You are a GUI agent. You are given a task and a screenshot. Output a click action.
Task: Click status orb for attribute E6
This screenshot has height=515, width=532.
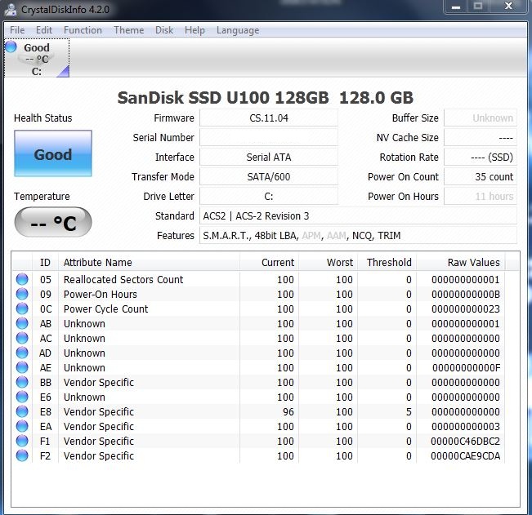[x=22, y=397]
